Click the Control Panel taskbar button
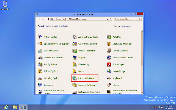This screenshot has height=110, width=176. click(x=23, y=107)
